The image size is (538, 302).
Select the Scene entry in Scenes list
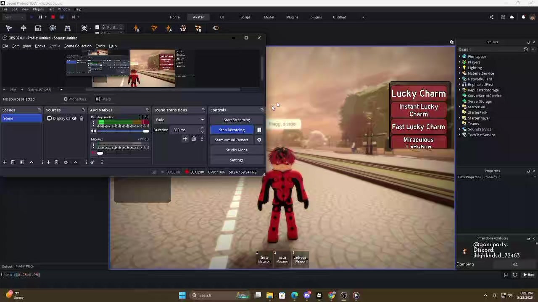click(21, 119)
